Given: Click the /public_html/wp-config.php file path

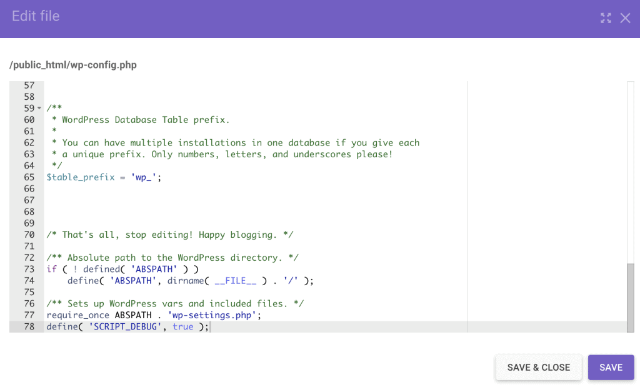Looking at the screenshot, I should point(73,65).
